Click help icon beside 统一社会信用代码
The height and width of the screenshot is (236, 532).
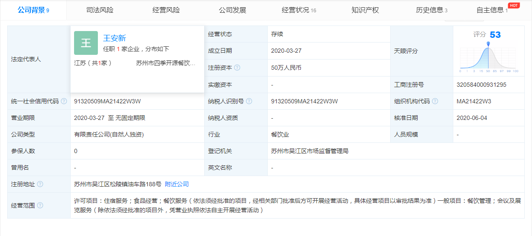coord(64,101)
